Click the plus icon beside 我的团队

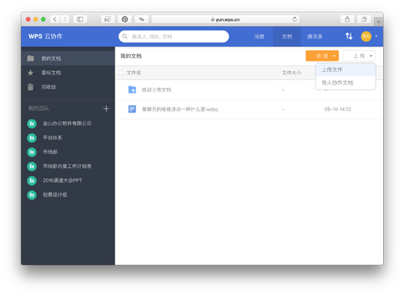[x=106, y=108]
